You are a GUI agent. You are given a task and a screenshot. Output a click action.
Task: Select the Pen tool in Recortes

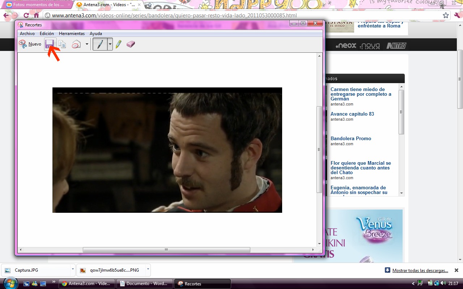100,44
